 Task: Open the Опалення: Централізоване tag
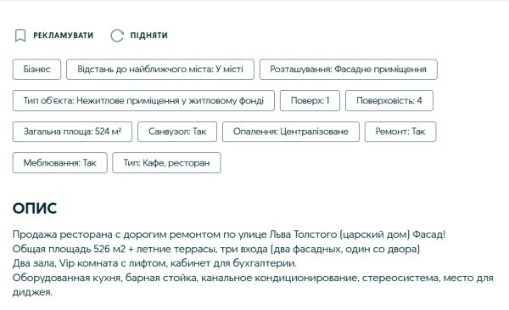pos(291,132)
